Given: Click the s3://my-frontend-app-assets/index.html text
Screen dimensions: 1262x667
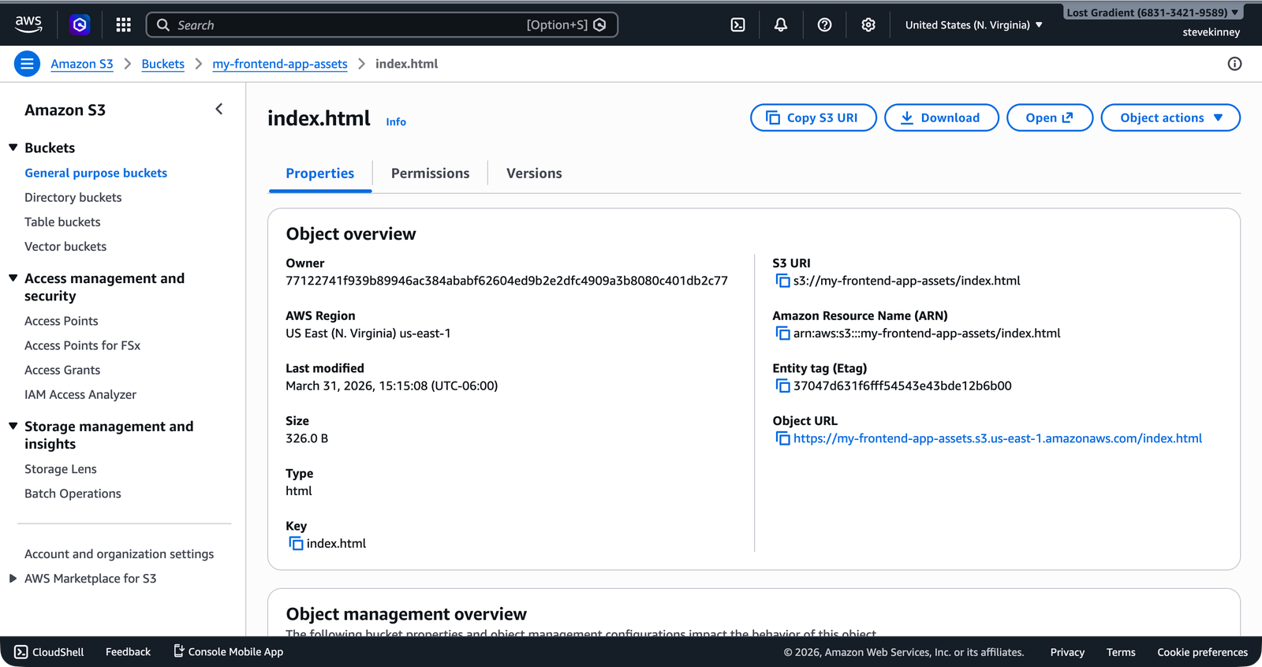Looking at the screenshot, I should tap(907, 281).
